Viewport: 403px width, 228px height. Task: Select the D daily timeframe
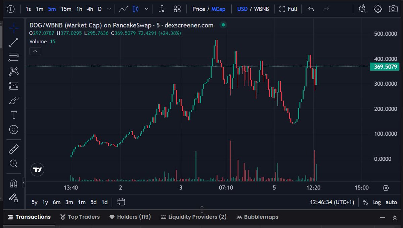point(100,9)
